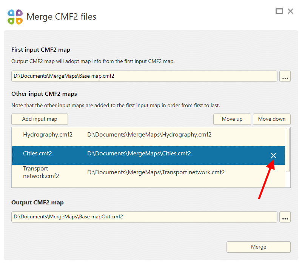Maximize the Merge CMF2 files window
The image size is (302, 264).
[279, 11]
